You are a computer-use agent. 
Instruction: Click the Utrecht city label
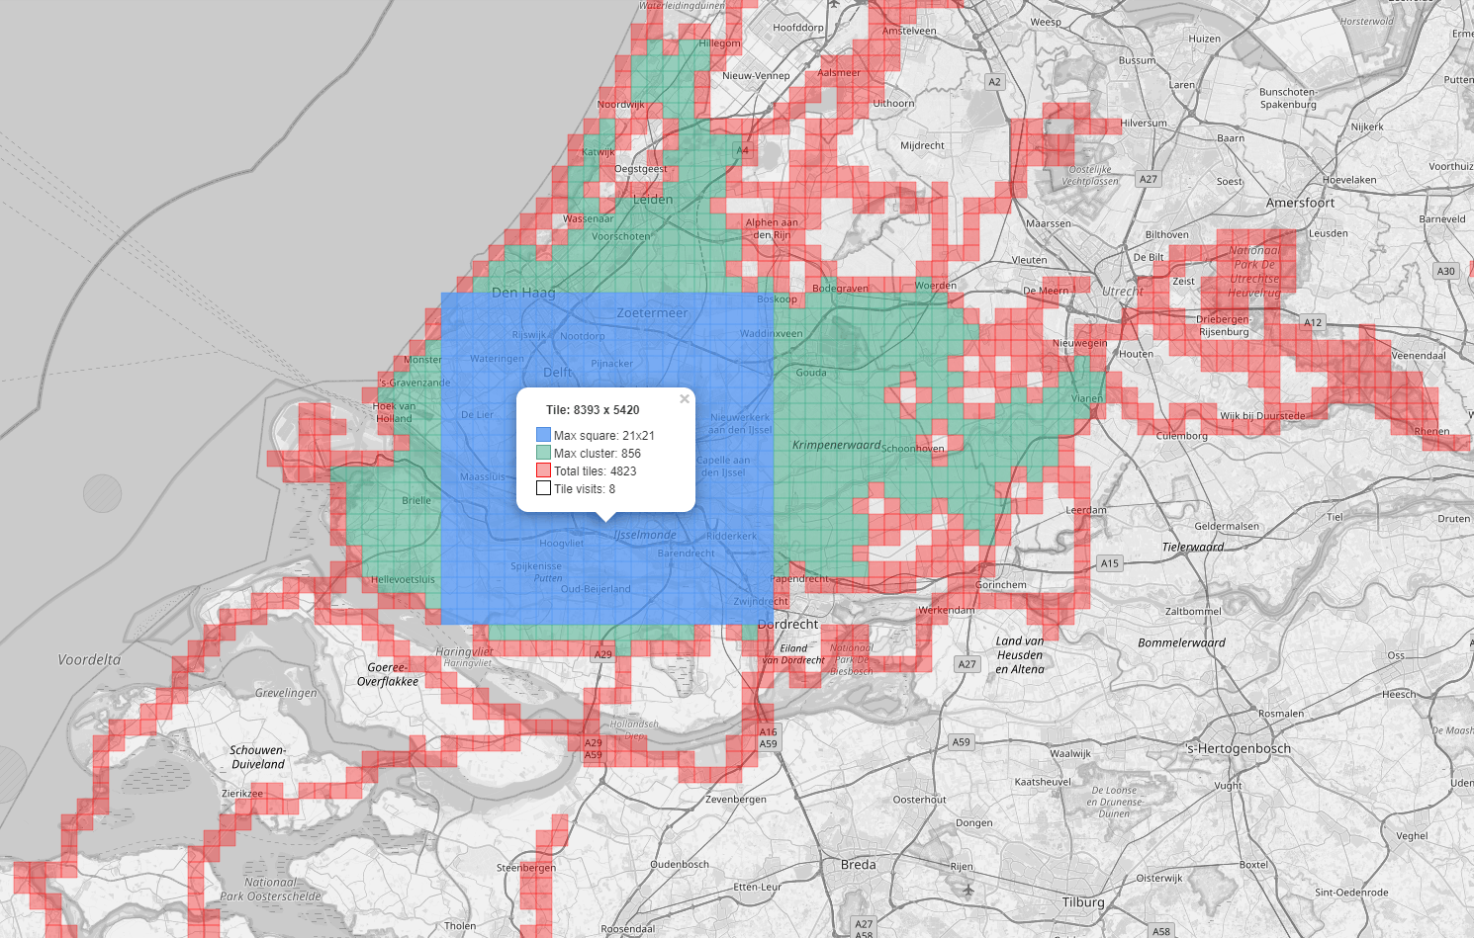(x=1123, y=292)
